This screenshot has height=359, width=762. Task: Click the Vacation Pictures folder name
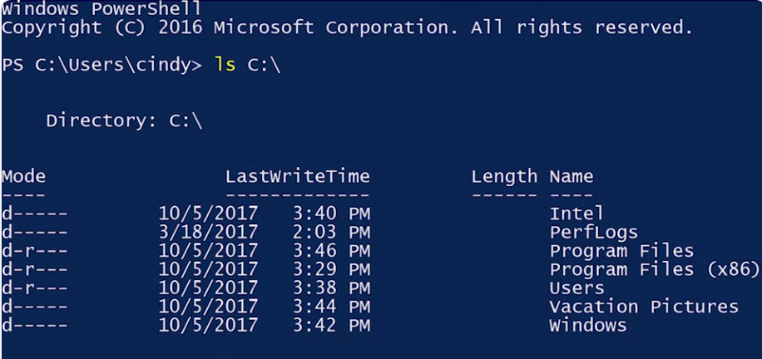tap(644, 307)
